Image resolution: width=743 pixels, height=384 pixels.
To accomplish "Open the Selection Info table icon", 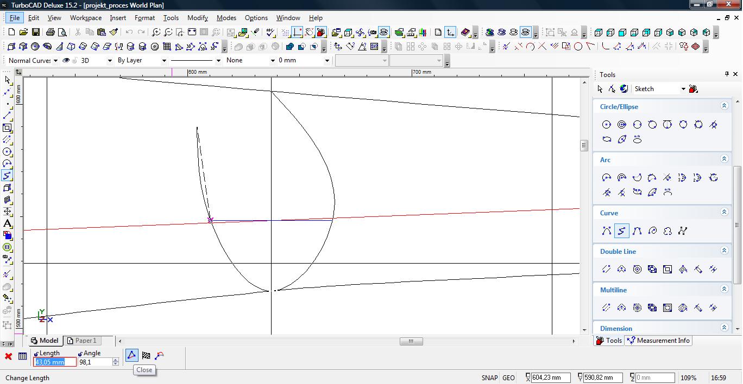I will click(x=22, y=356).
